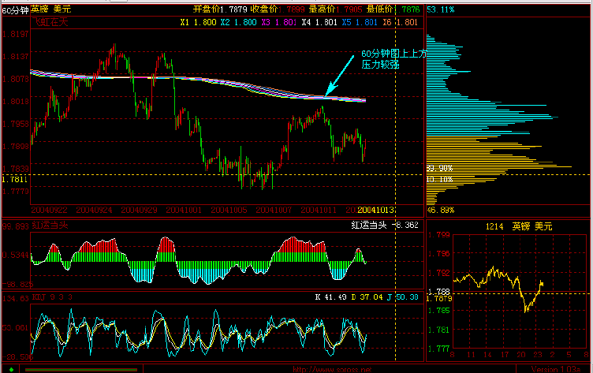Click the 20040924 date label

(x=94, y=210)
